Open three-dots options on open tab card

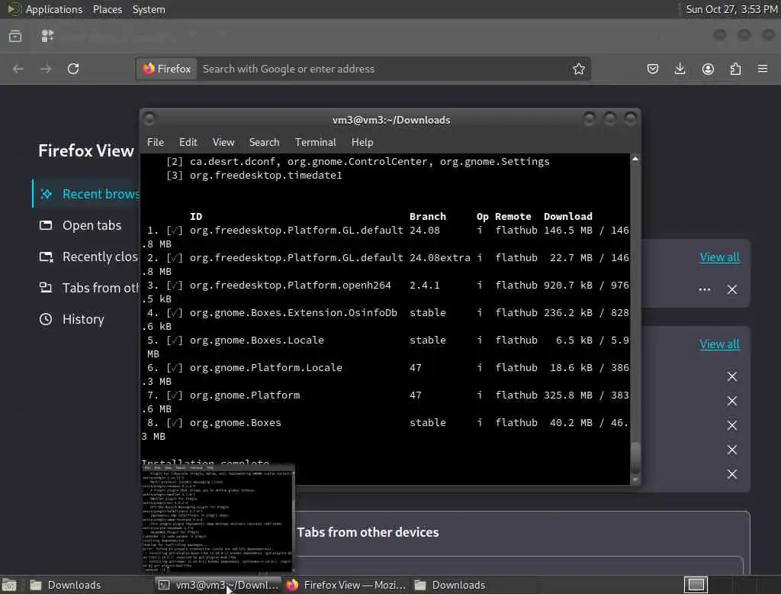[x=704, y=289]
